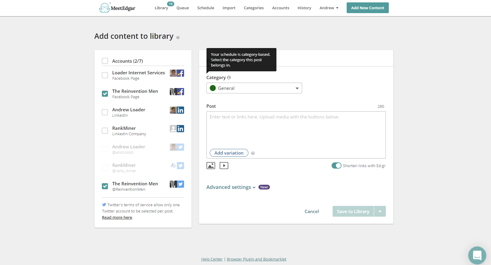
Task: Click Andrew Loader @androo63 Twitter icon
Action: click(x=177, y=147)
